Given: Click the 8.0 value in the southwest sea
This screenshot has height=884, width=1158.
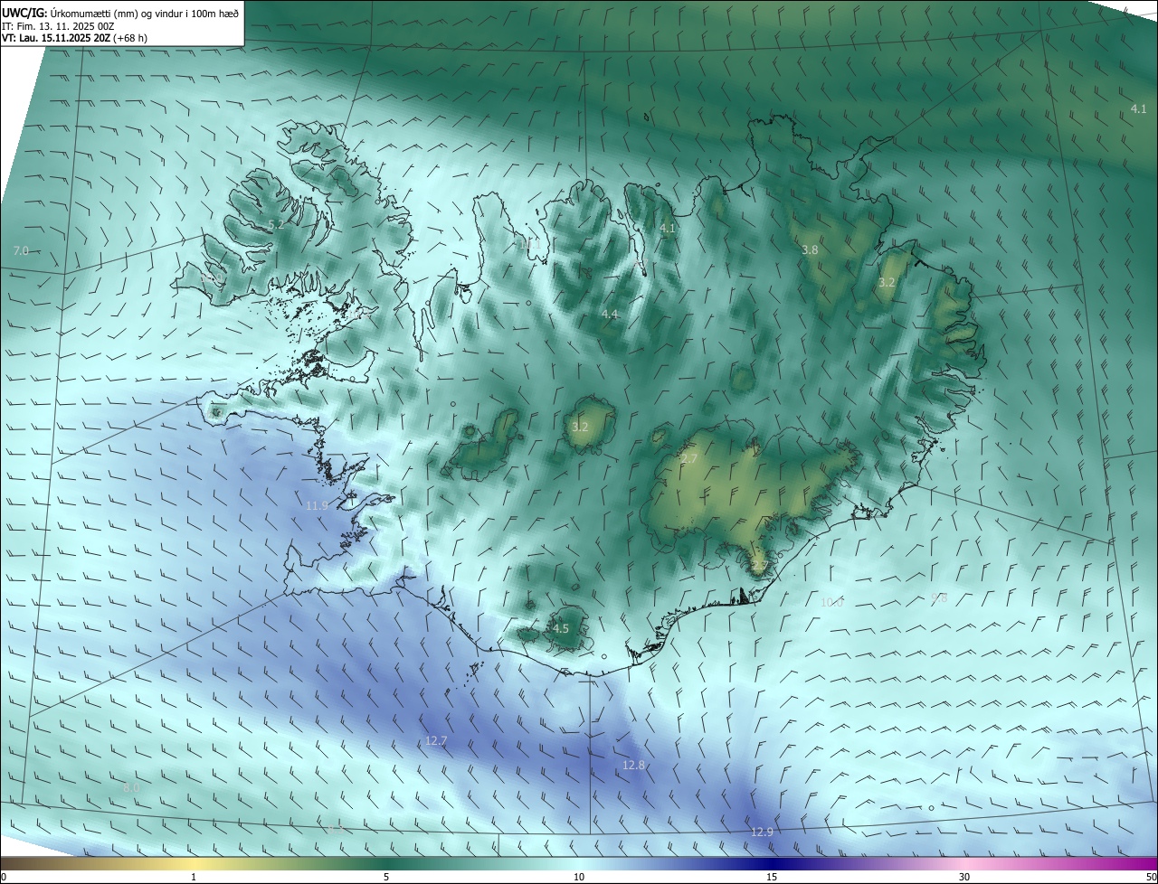Looking at the screenshot, I should pos(131,788).
